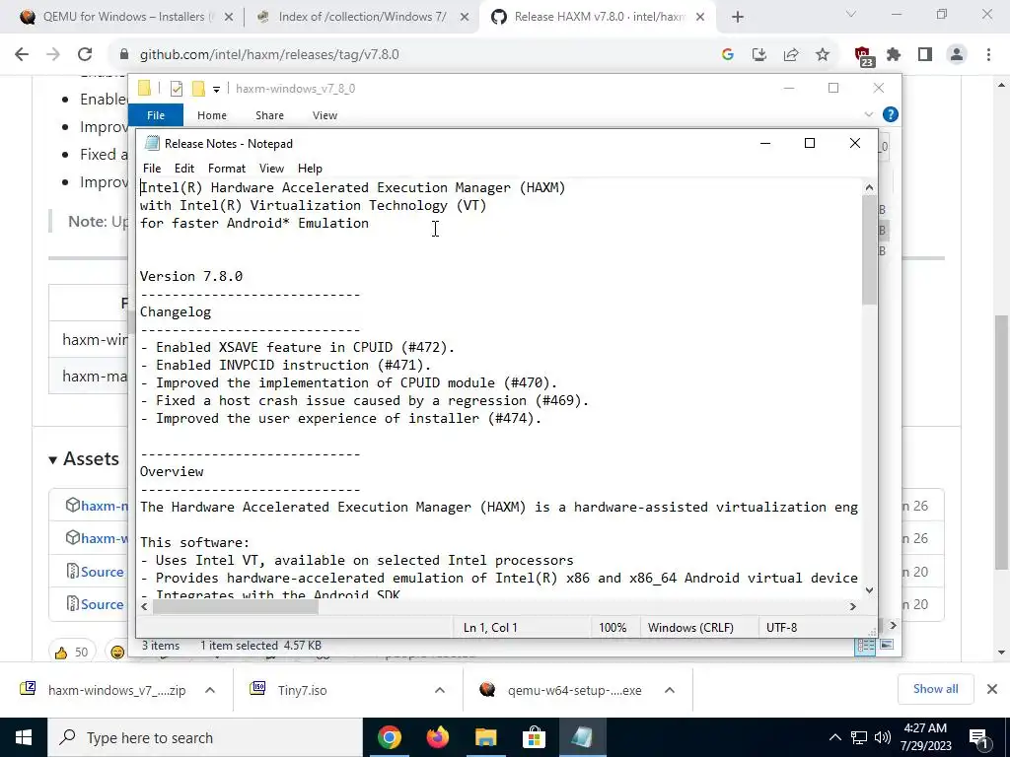
Task: Close the downloads bar
Action: [992, 689]
